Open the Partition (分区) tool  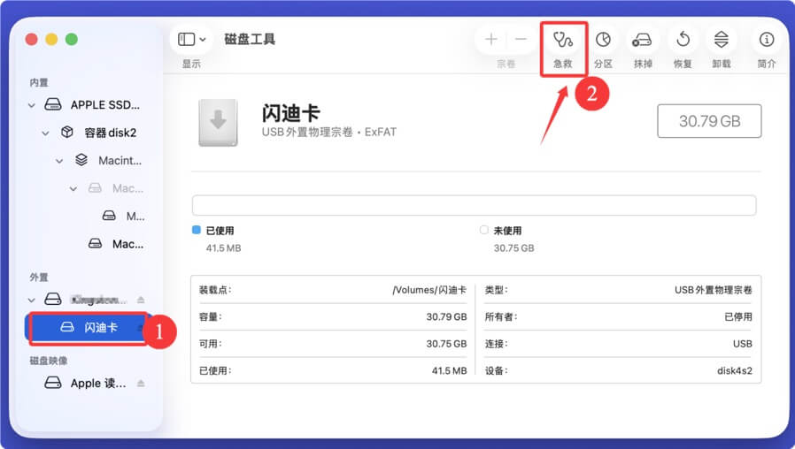(x=603, y=40)
